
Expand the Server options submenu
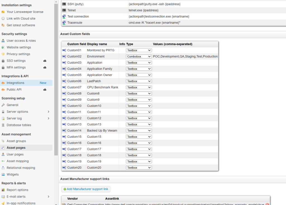tap(49, 112)
